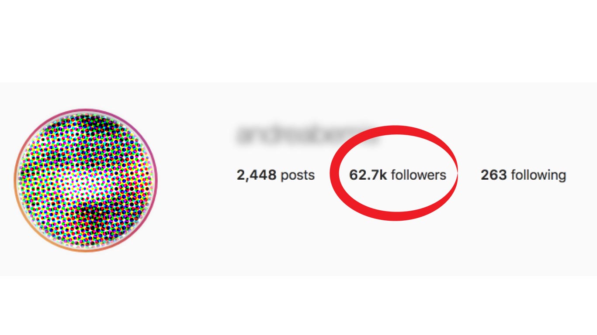
Task: Click the bold number 2,448
Action: click(257, 175)
